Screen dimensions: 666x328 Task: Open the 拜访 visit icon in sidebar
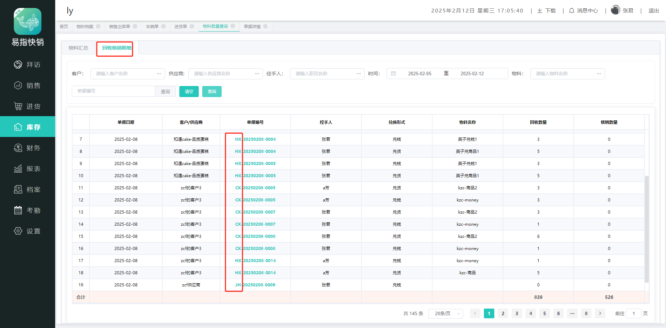18,64
